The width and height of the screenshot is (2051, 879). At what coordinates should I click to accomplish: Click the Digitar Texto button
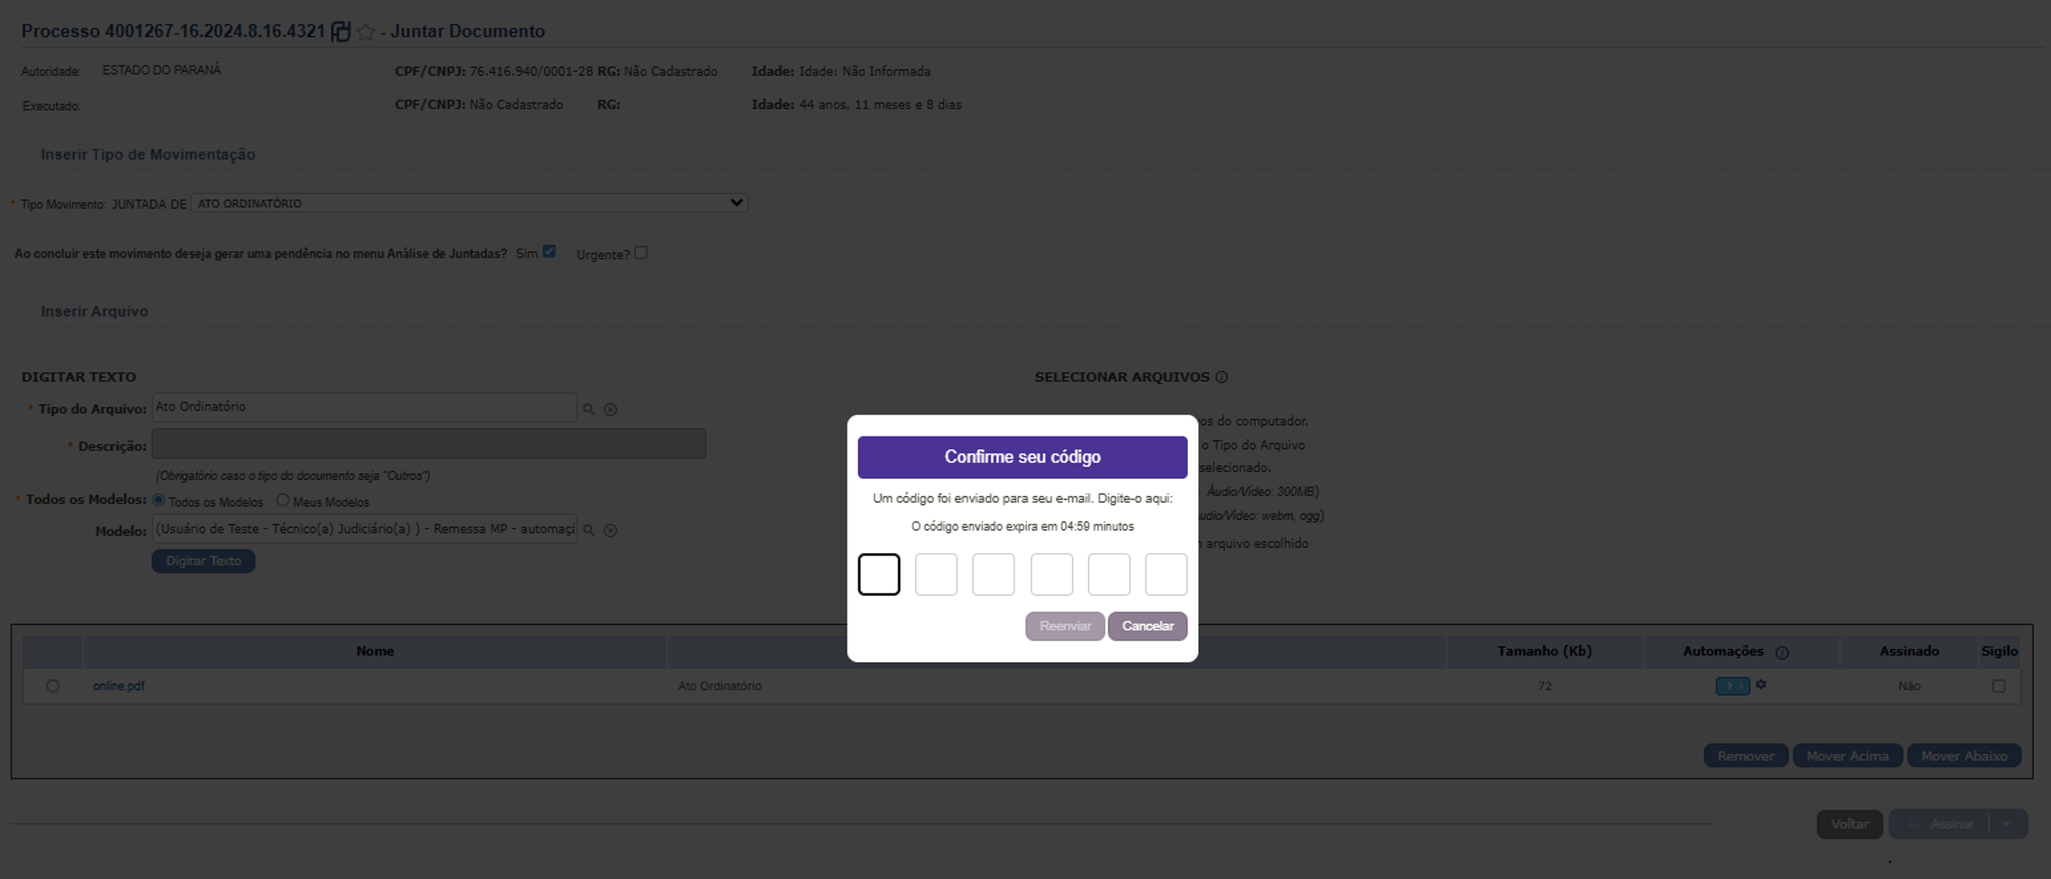point(203,561)
